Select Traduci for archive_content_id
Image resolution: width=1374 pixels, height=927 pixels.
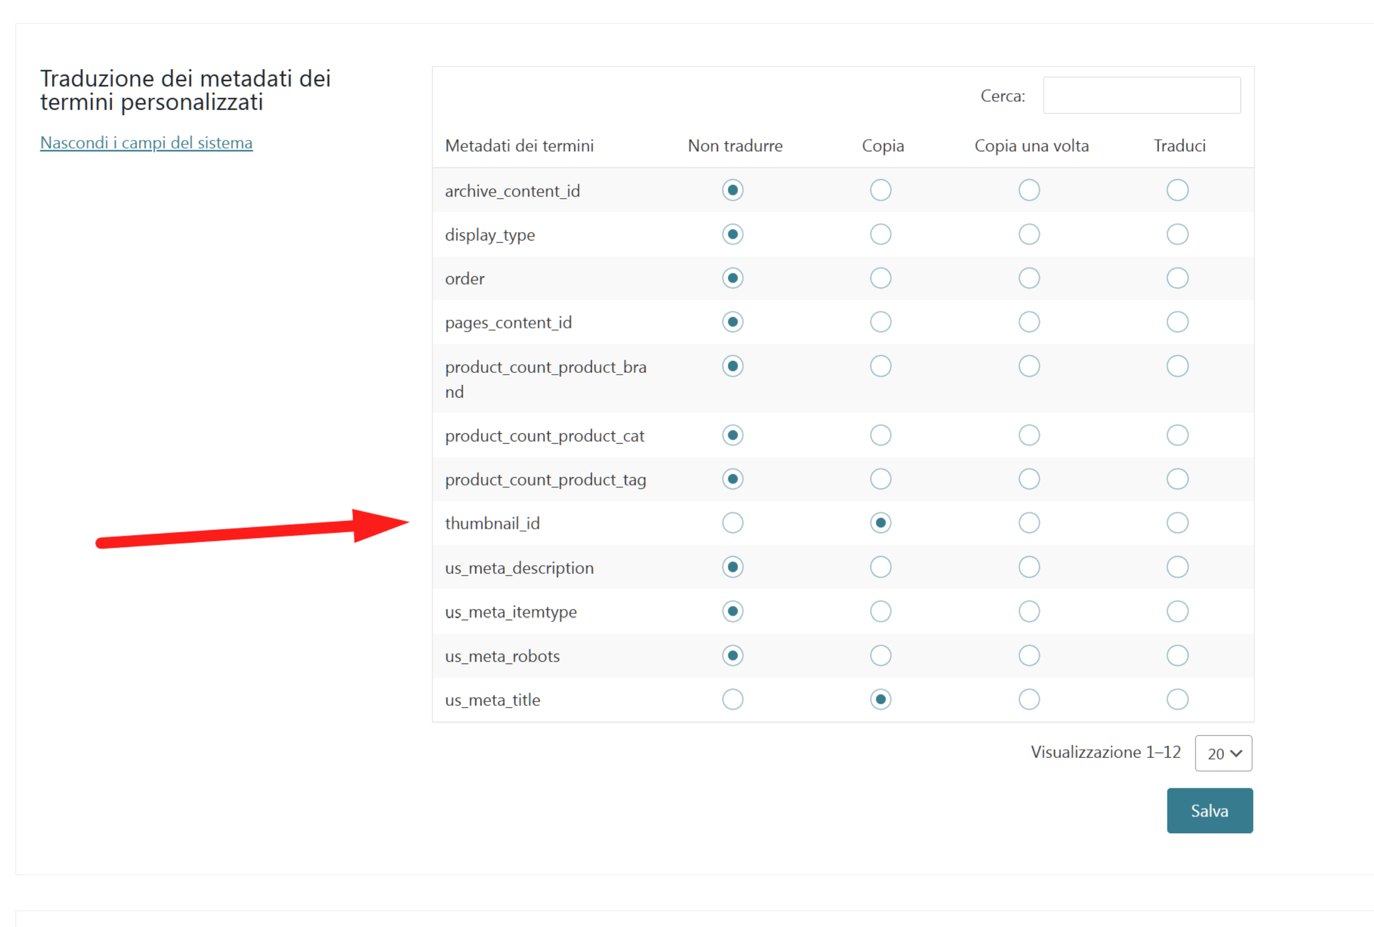click(1177, 190)
